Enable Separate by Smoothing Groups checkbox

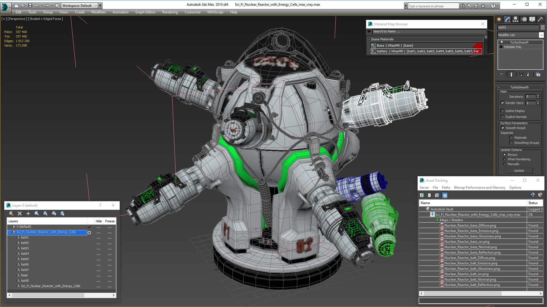pyautogui.click(x=511, y=143)
